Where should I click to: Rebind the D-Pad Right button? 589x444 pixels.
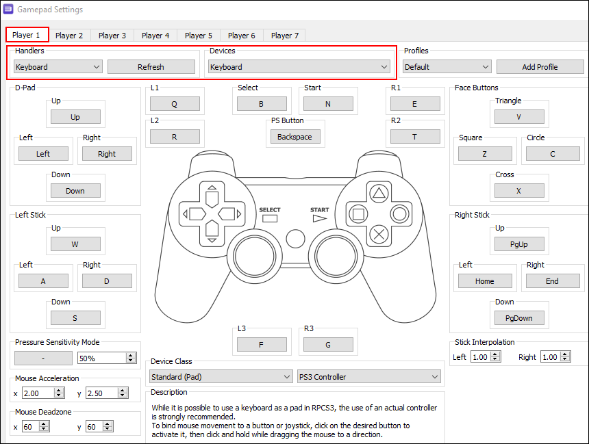(107, 154)
